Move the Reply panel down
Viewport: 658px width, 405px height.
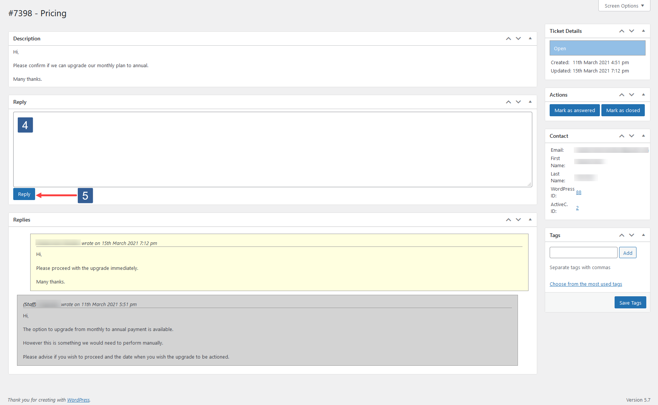pos(518,102)
